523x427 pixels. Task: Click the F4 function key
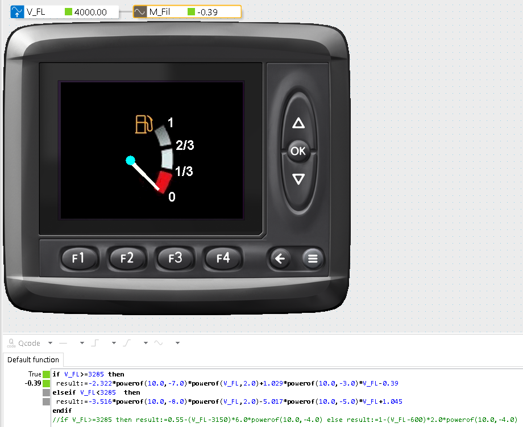[x=223, y=258]
